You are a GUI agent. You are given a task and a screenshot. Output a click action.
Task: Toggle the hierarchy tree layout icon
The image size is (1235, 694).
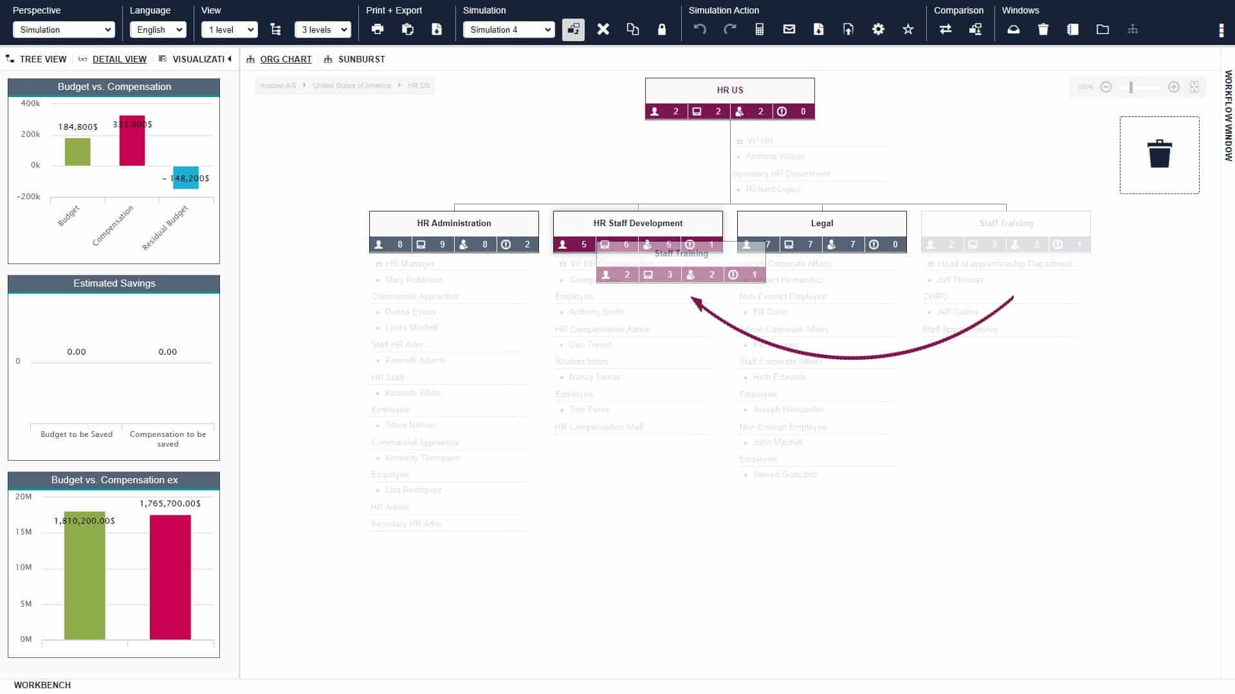pos(276,30)
